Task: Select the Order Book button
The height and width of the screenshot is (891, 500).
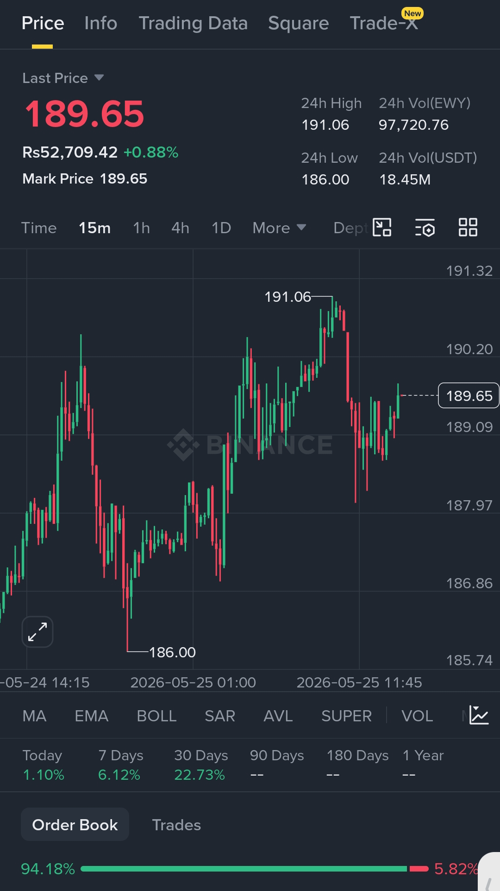Action: 75,824
